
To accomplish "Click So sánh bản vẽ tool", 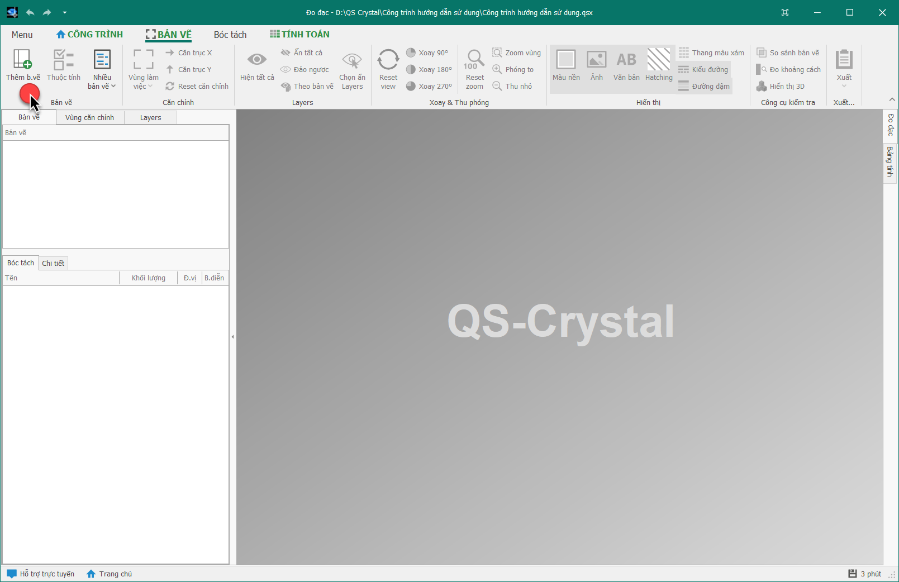I will (788, 53).
